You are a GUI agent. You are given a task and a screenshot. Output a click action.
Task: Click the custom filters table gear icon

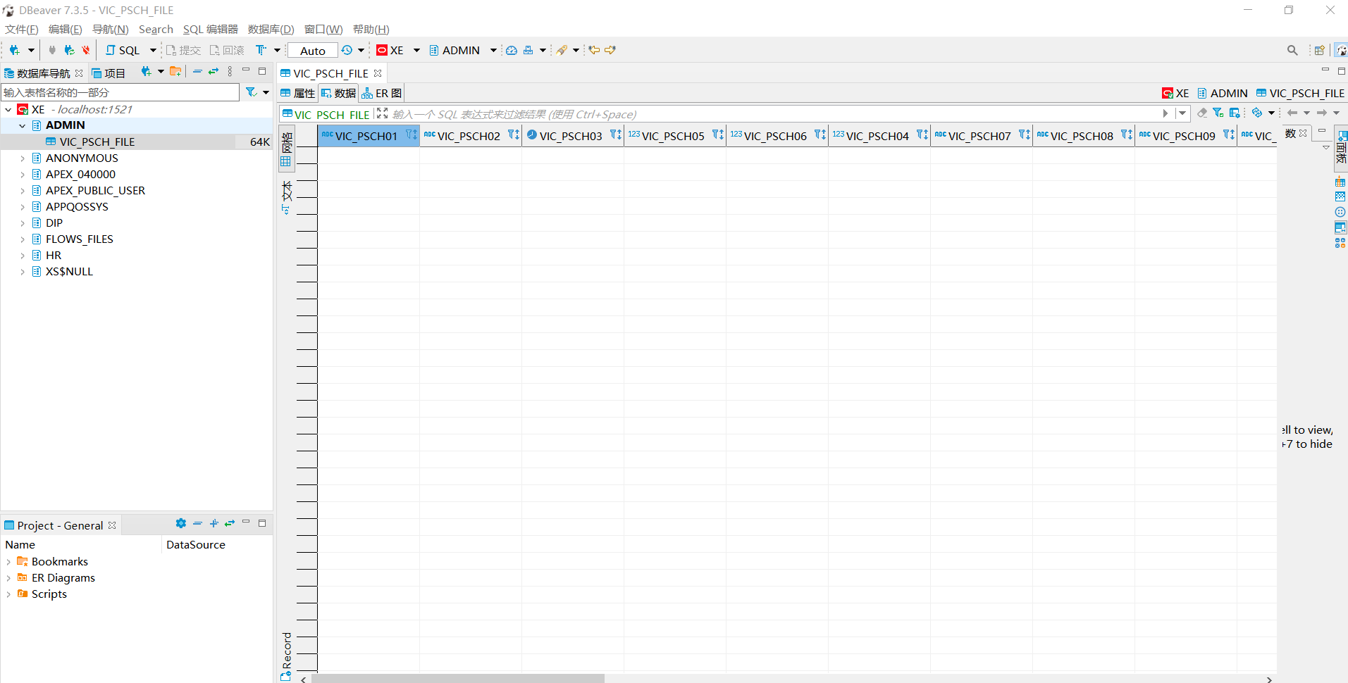click(x=1235, y=113)
